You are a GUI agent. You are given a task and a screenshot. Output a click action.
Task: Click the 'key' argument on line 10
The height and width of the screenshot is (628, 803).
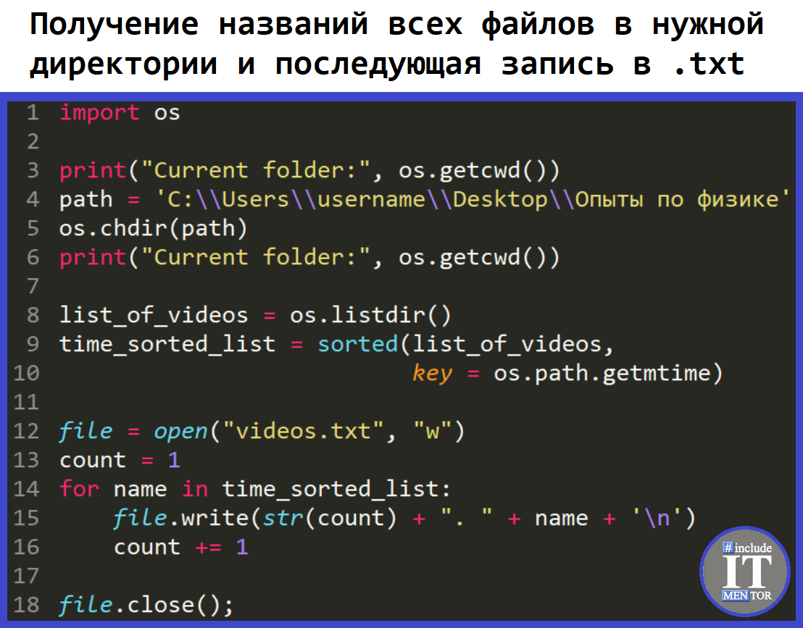pyautogui.click(x=432, y=373)
